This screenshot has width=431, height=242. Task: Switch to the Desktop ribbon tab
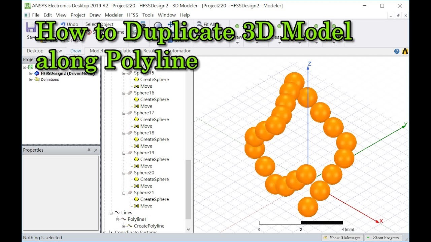point(35,51)
